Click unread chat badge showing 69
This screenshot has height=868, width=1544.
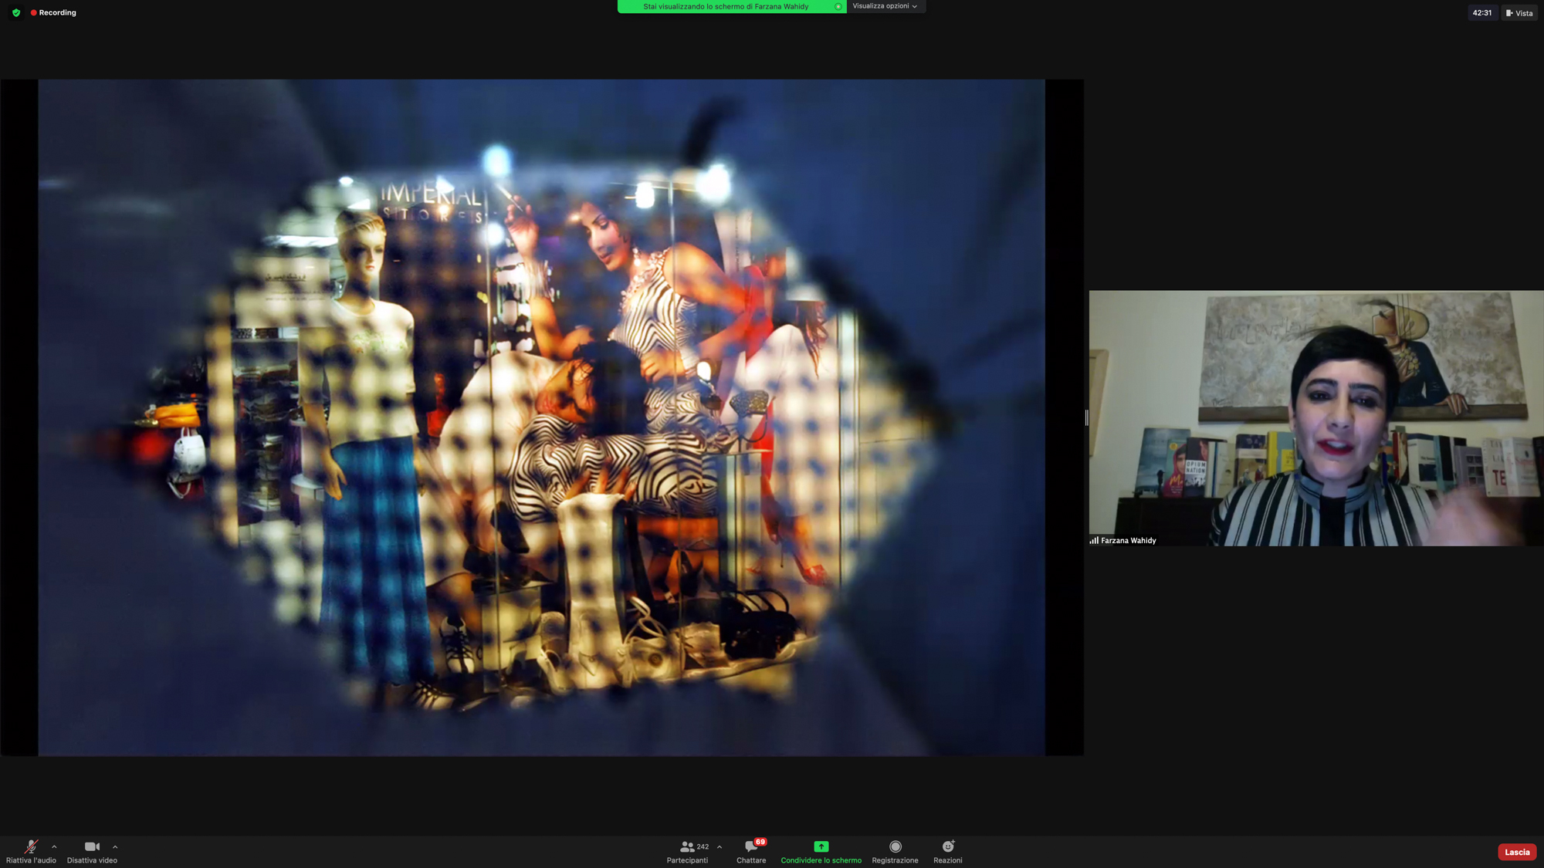(x=760, y=842)
